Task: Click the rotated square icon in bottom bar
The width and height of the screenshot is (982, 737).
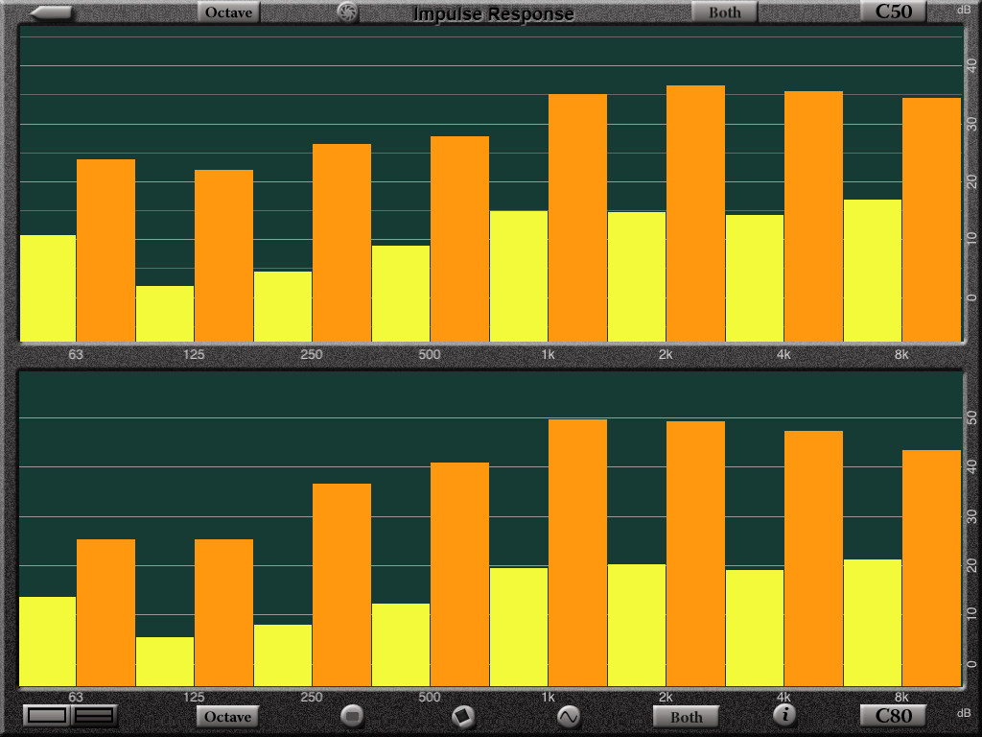Action: [463, 715]
